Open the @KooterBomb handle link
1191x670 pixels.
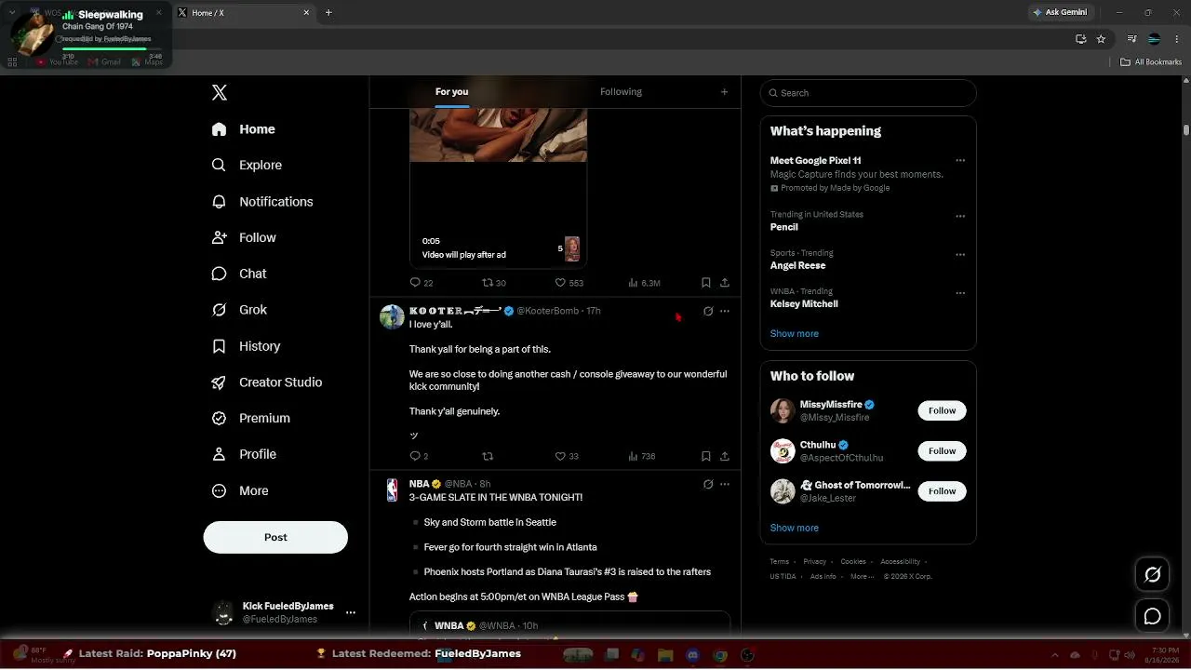(548, 311)
